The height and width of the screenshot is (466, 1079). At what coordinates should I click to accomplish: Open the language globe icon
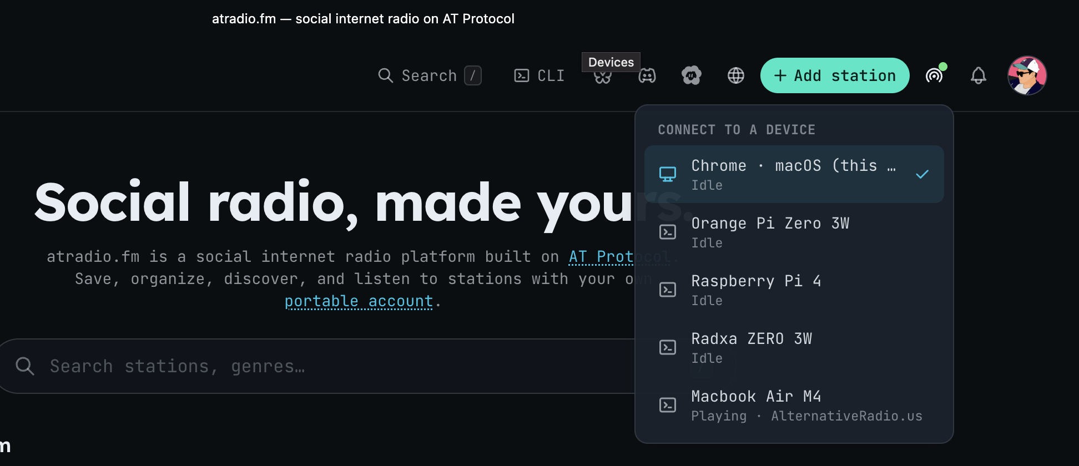[736, 75]
